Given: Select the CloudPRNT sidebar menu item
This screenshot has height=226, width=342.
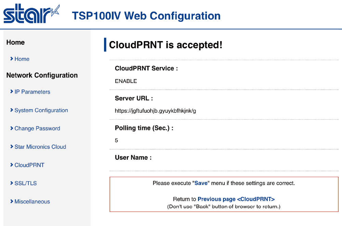Looking at the screenshot, I should point(29,165).
